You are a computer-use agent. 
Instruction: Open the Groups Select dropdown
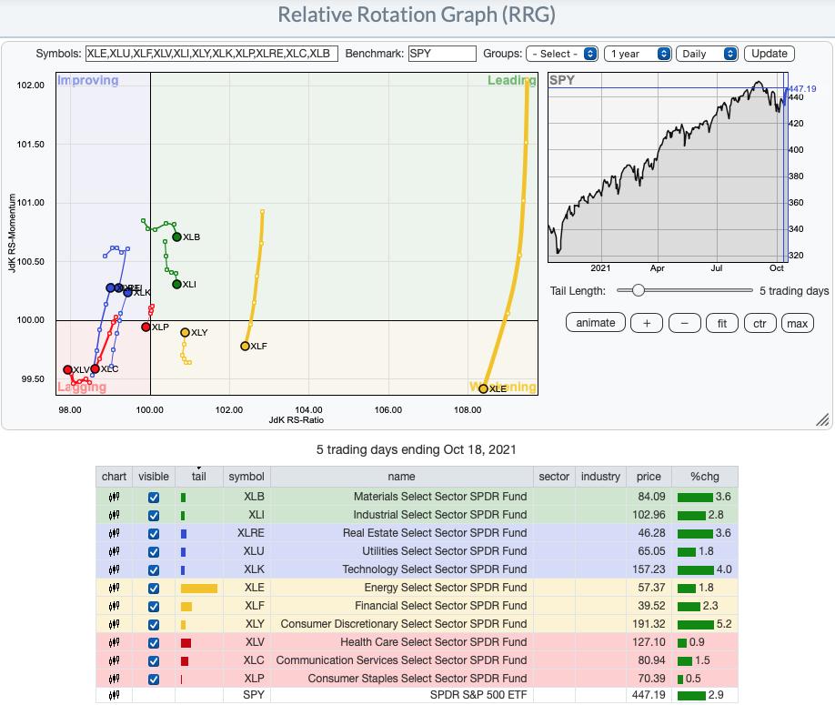coord(562,54)
